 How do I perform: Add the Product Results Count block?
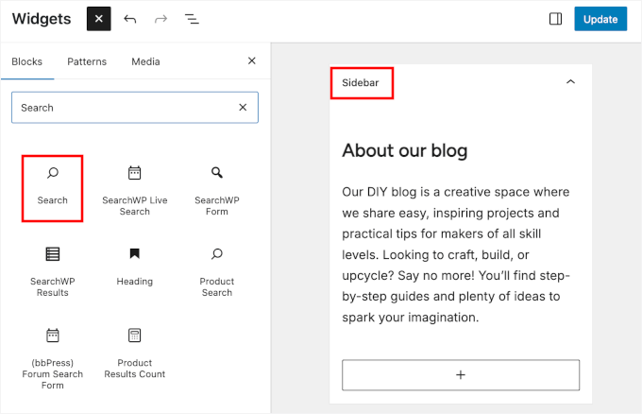[134, 352]
